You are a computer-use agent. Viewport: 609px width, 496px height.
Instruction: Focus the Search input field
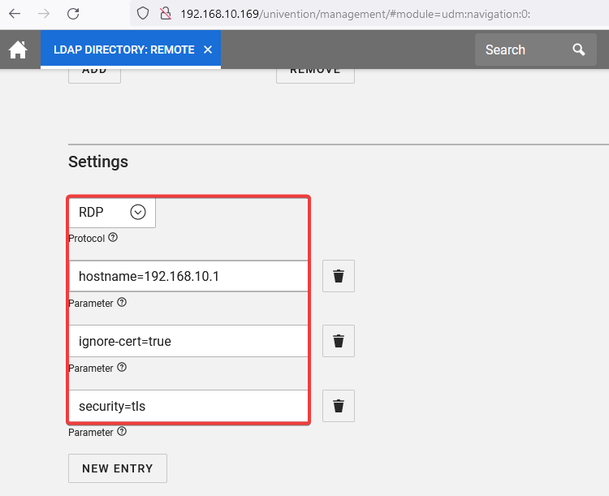tap(522, 50)
